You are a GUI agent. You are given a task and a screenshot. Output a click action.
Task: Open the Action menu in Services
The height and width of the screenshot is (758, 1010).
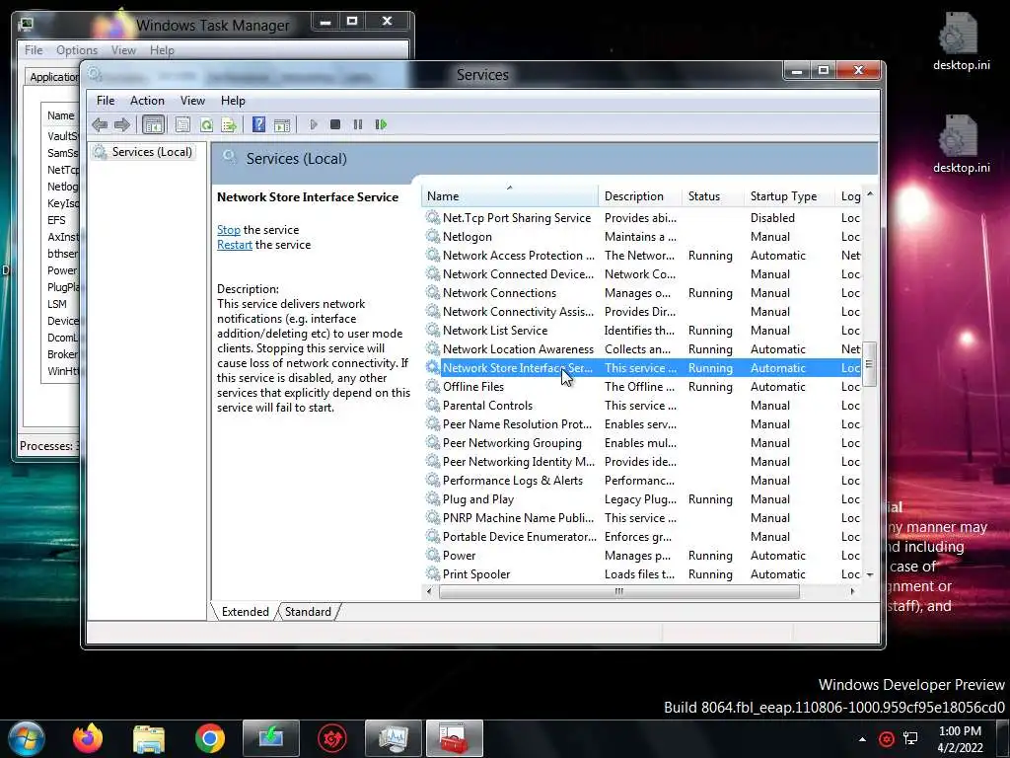(147, 101)
